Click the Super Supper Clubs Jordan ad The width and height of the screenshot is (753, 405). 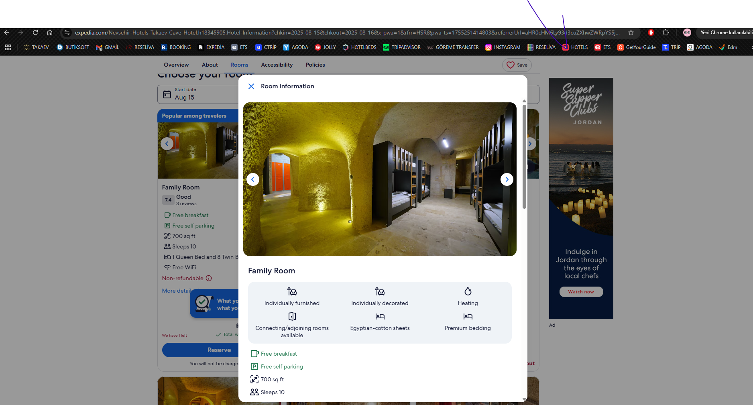(581, 198)
